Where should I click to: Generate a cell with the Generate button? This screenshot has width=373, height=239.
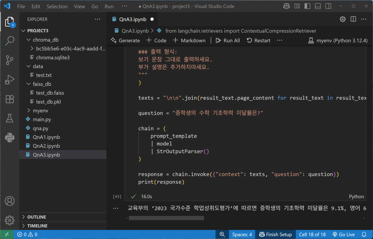point(125,41)
